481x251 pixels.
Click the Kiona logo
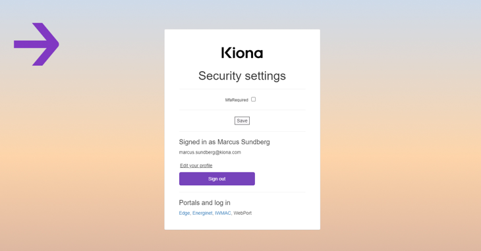(242, 53)
